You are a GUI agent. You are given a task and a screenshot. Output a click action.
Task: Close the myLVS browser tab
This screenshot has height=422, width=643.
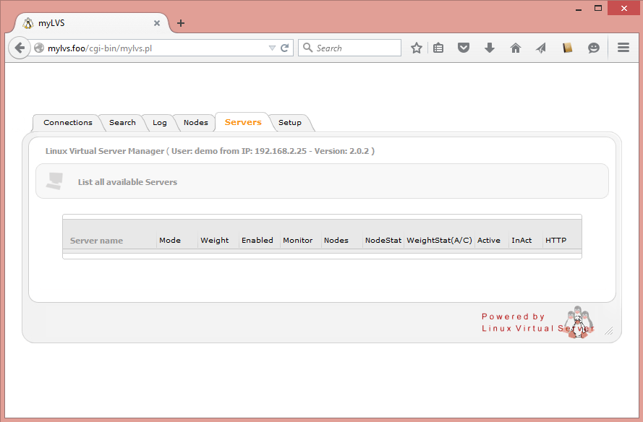(157, 23)
